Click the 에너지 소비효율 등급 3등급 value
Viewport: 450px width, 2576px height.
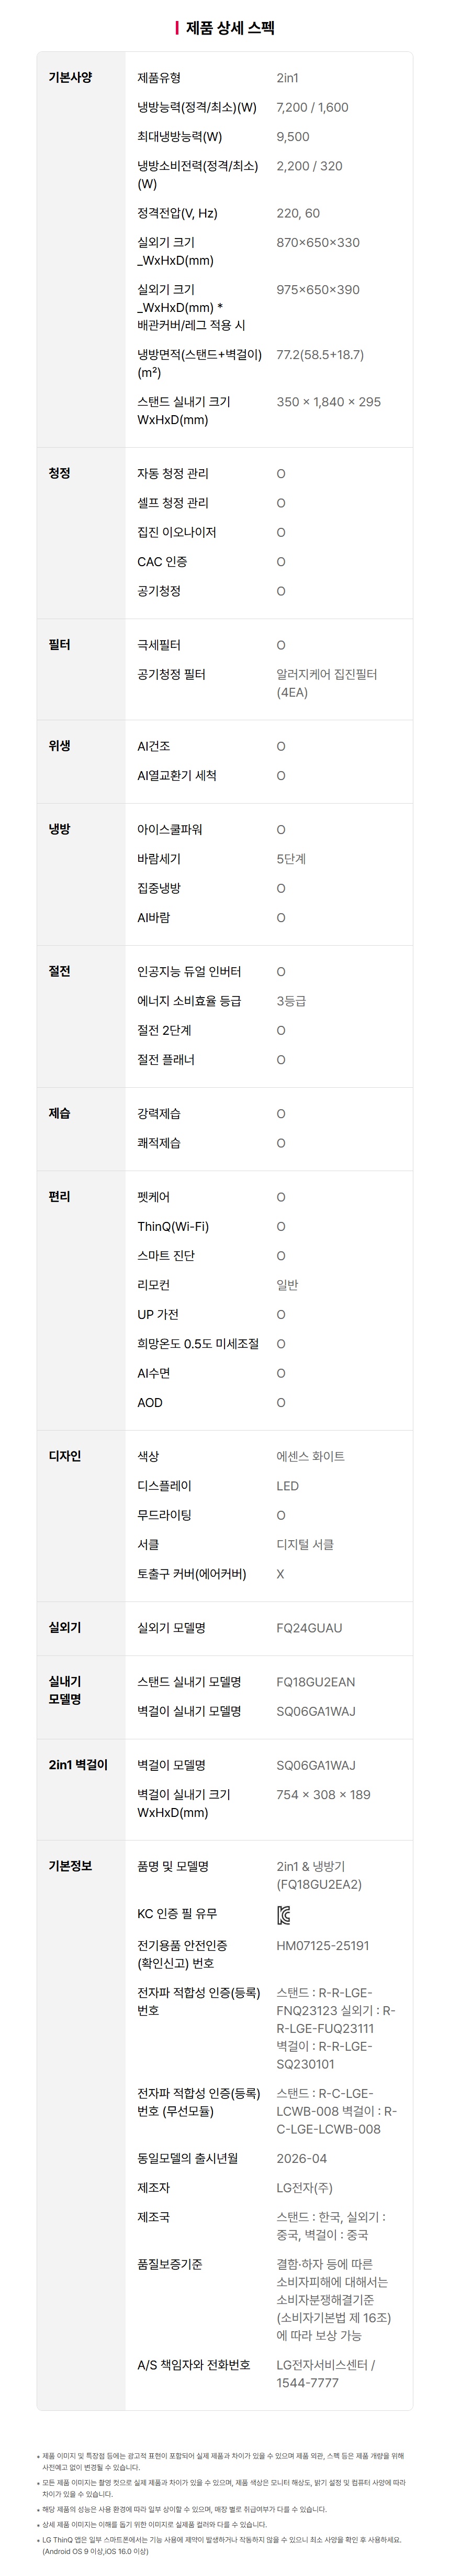point(291,1001)
